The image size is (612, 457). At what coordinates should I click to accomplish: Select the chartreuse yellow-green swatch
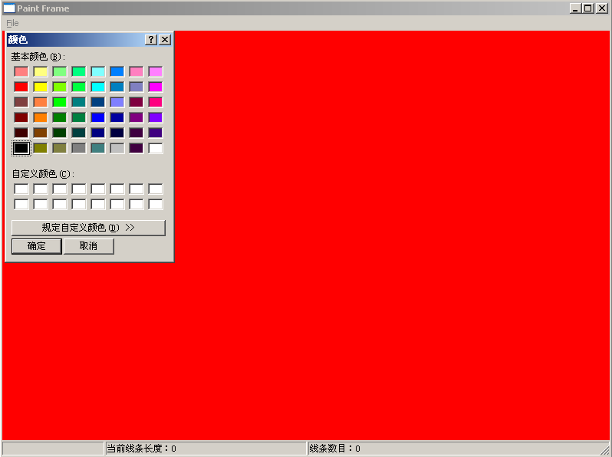tap(59, 87)
